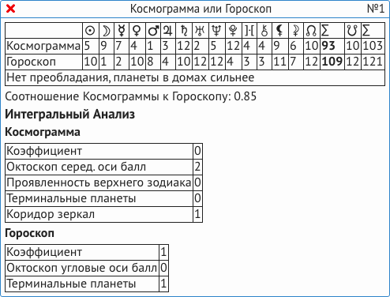This screenshot has height=297, width=390.
Task: Click the Sun symbol column header
Action: pyautogui.click(x=90, y=31)
